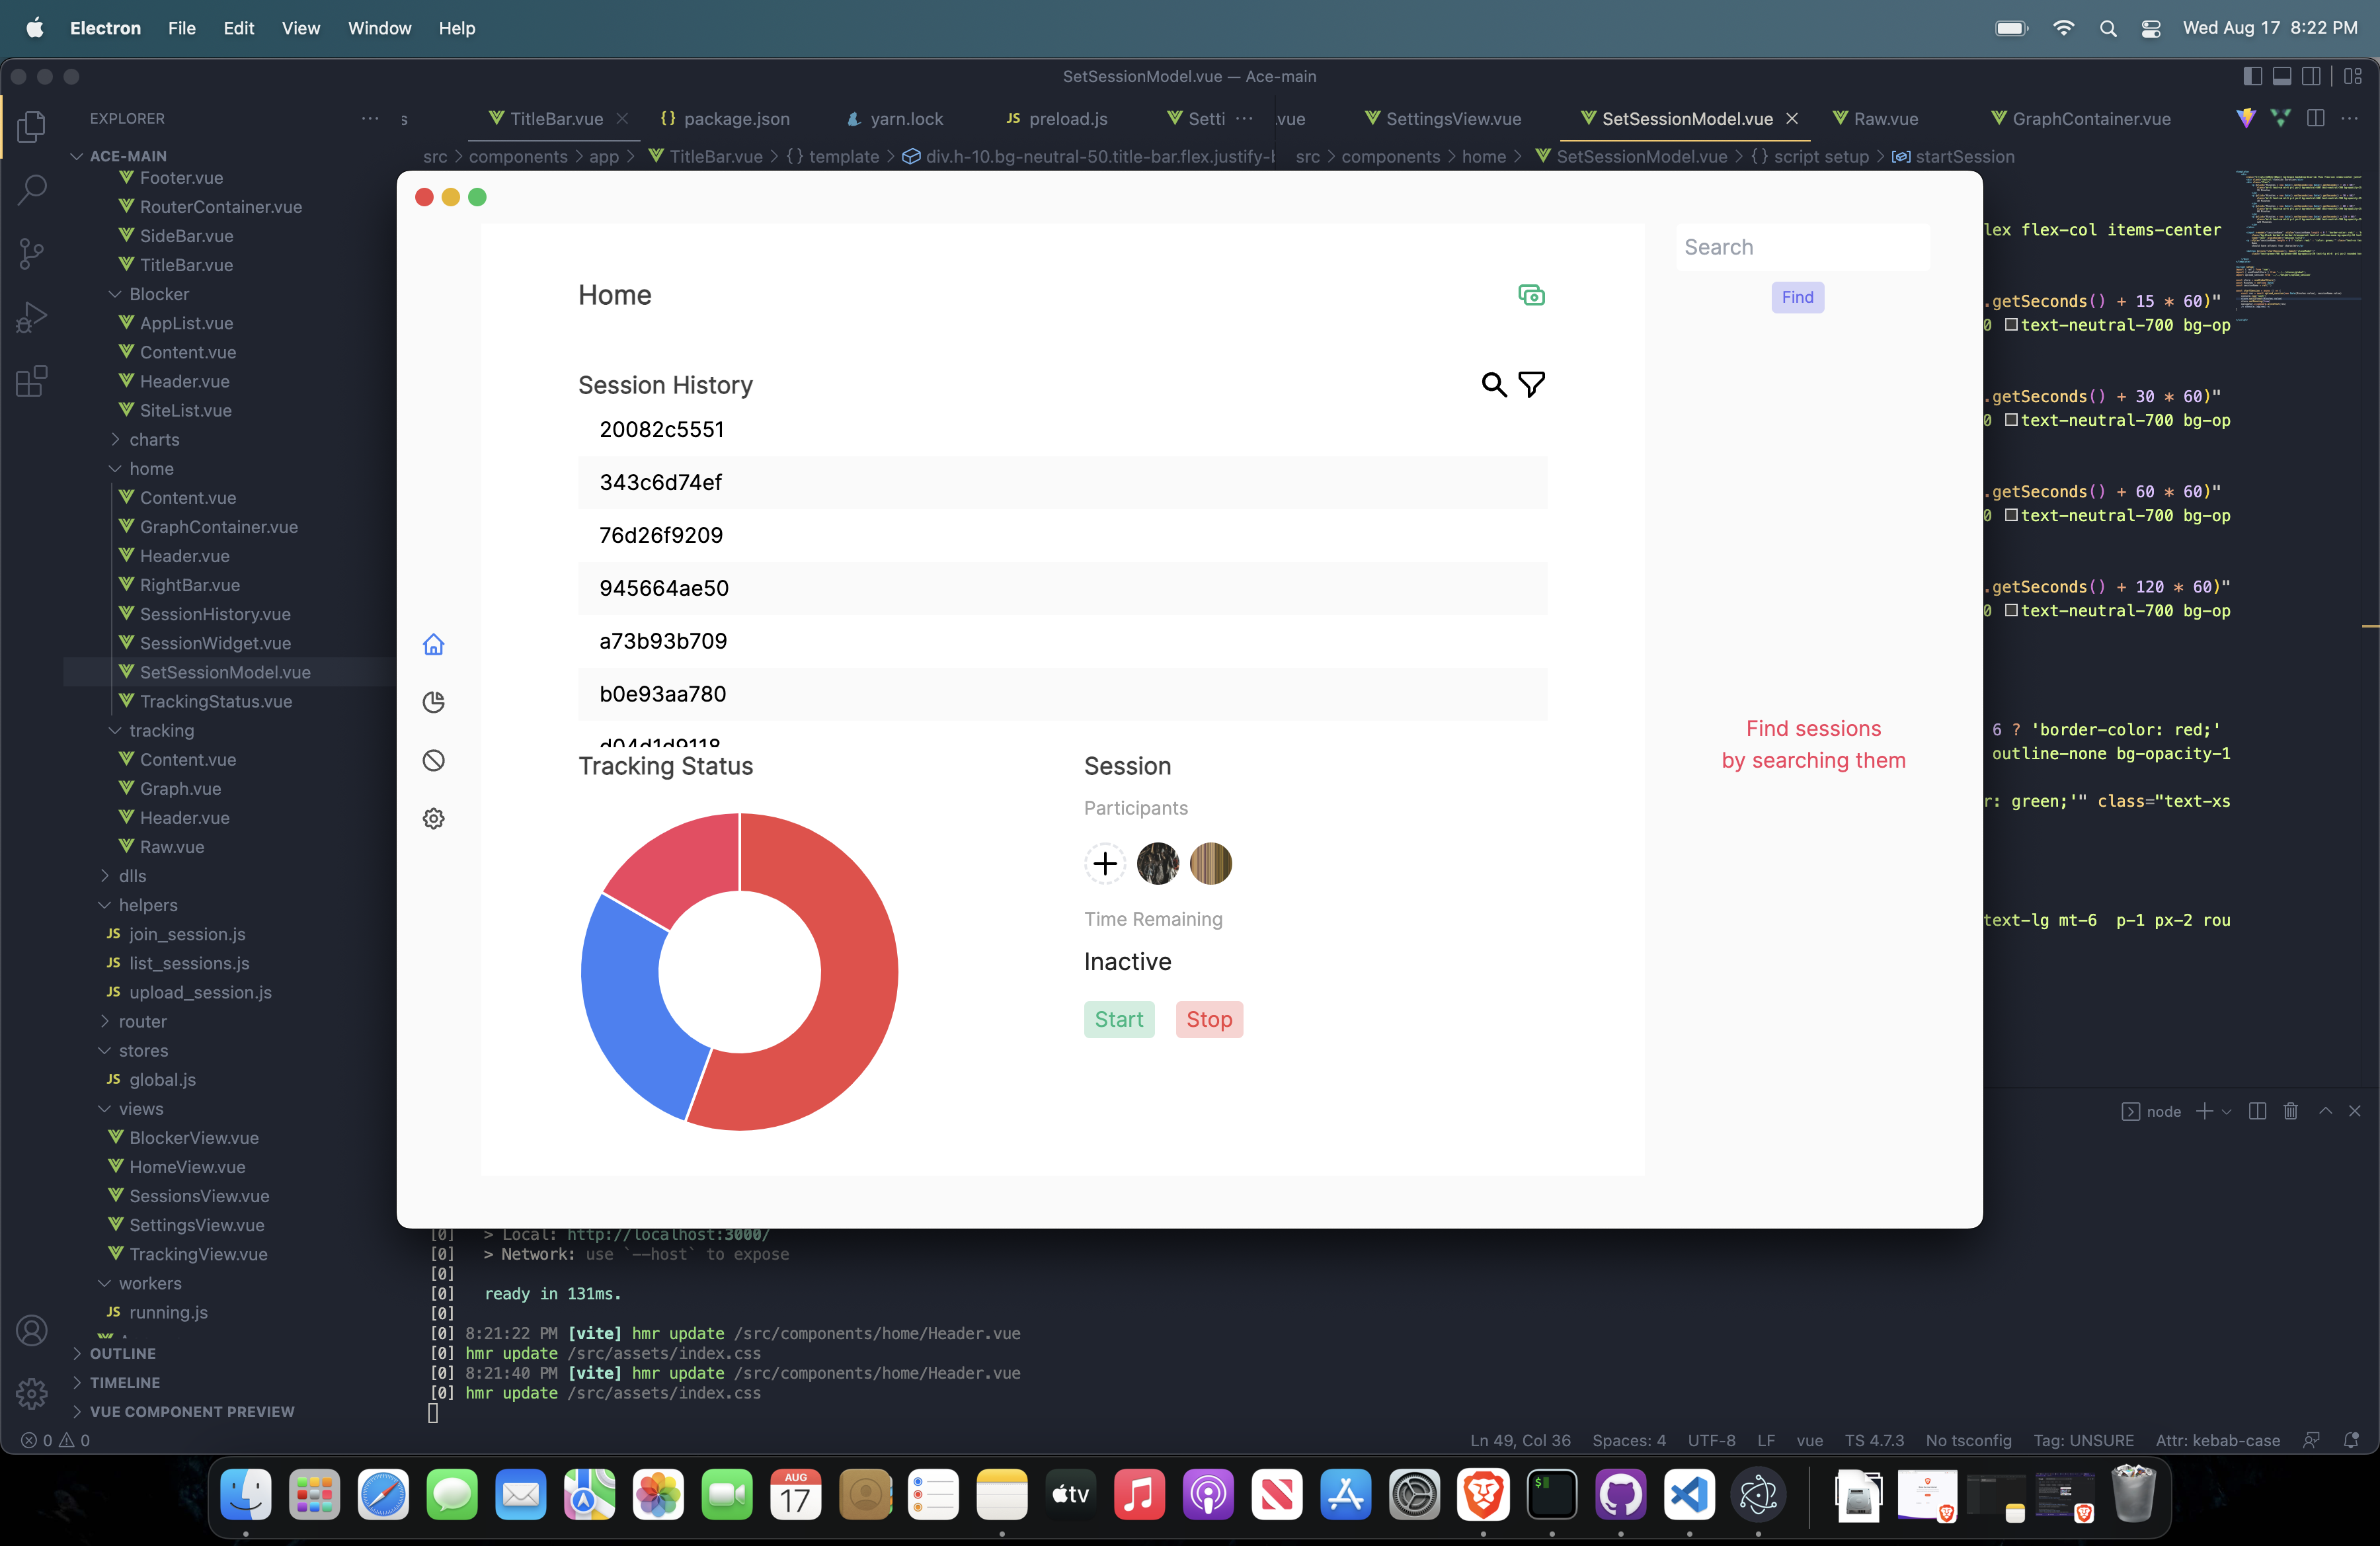Viewport: 2380px width, 1546px height.
Task: Click the Find button under search
Action: 1797,297
